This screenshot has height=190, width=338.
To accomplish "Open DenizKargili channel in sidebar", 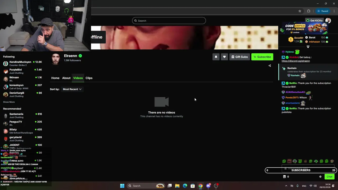I will point(22,94).
